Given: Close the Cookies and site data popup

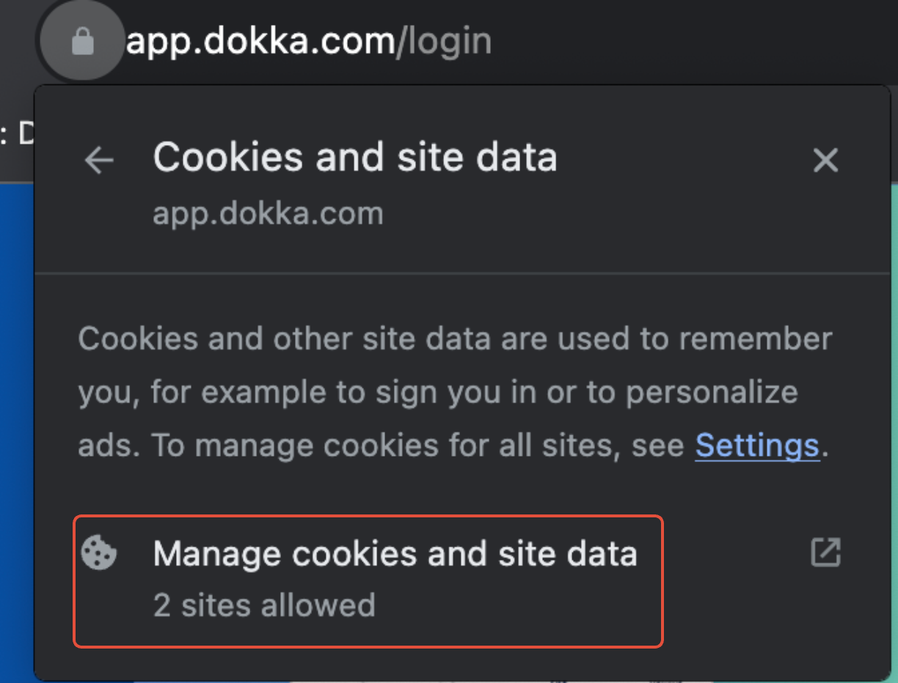Looking at the screenshot, I should pos(825,160).
